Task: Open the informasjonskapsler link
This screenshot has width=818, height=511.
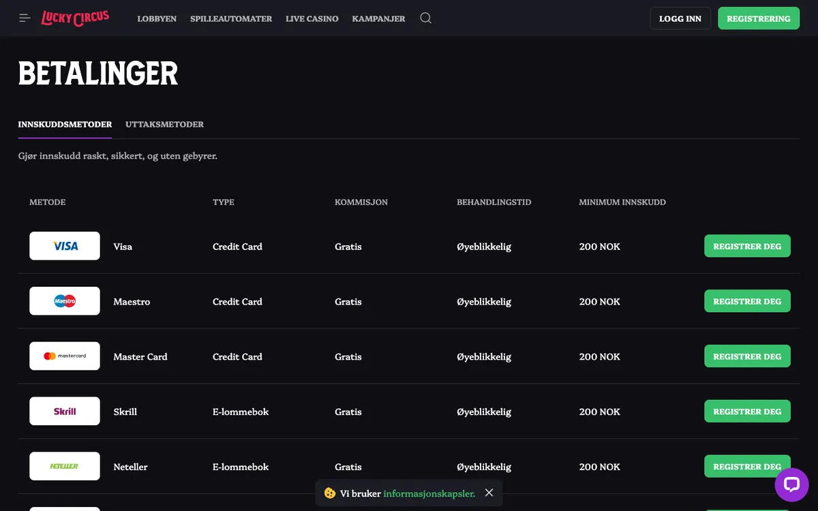Action: tap(429, 493)
